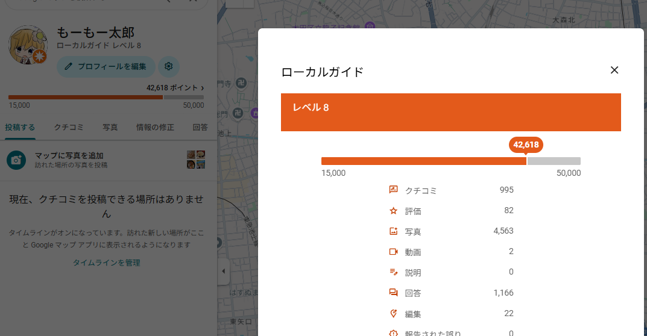This screenshot has height=336, width=647.
Task: Click the 説明 caption icon
Action: click(x=394, y=272)
